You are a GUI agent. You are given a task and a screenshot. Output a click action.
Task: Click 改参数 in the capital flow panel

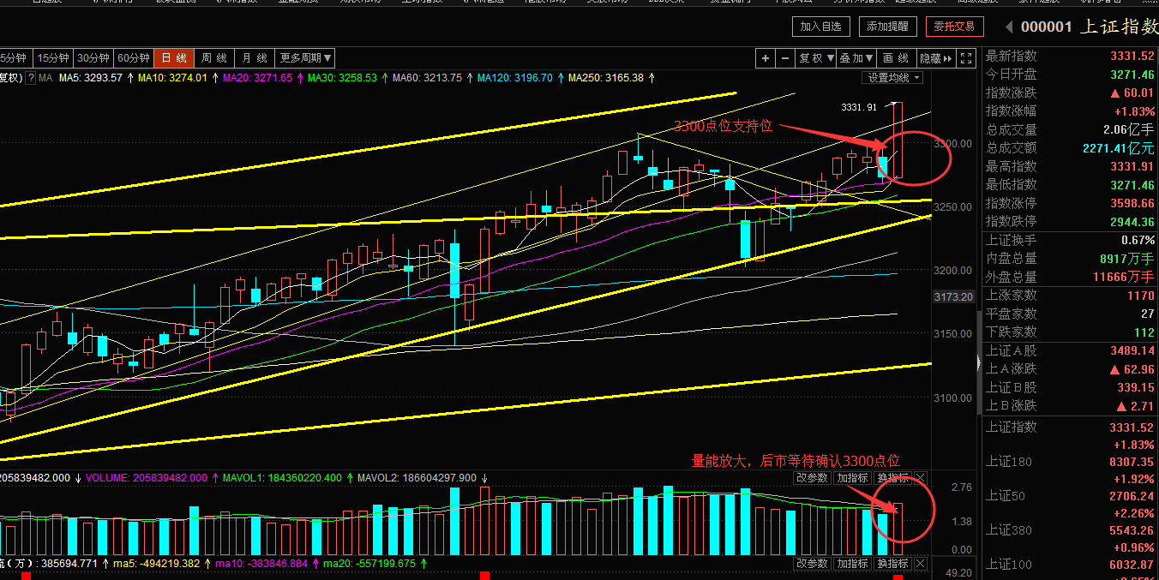click(x=812, y=563)
